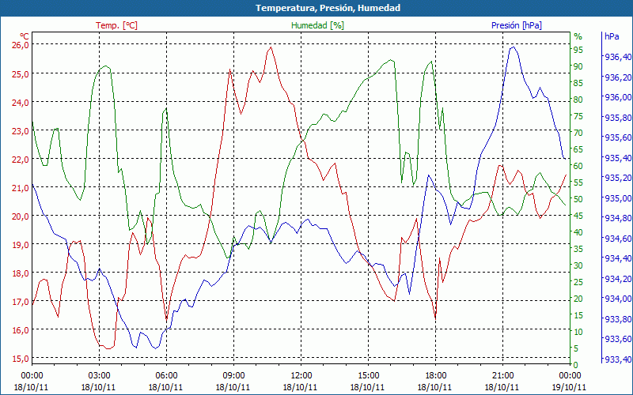The width and height of the screenshot is (633, 395).
Task: Select the '936,40' pressure axis value
Action: (x=618, y=57)
